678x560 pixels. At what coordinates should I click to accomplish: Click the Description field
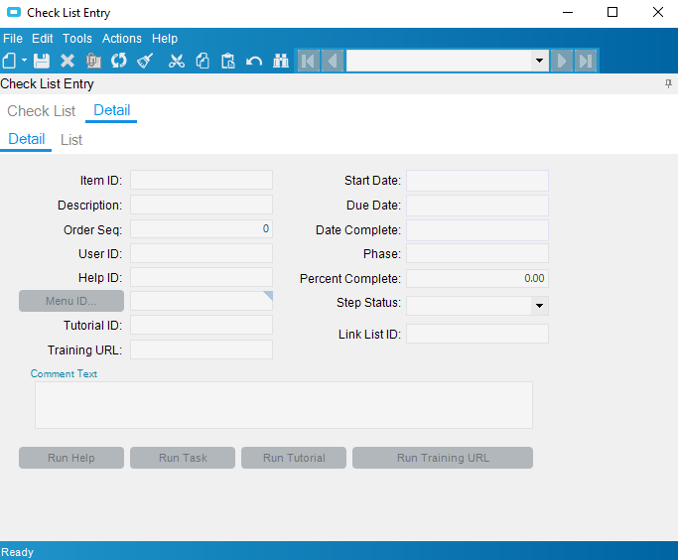tap(202, 205)
